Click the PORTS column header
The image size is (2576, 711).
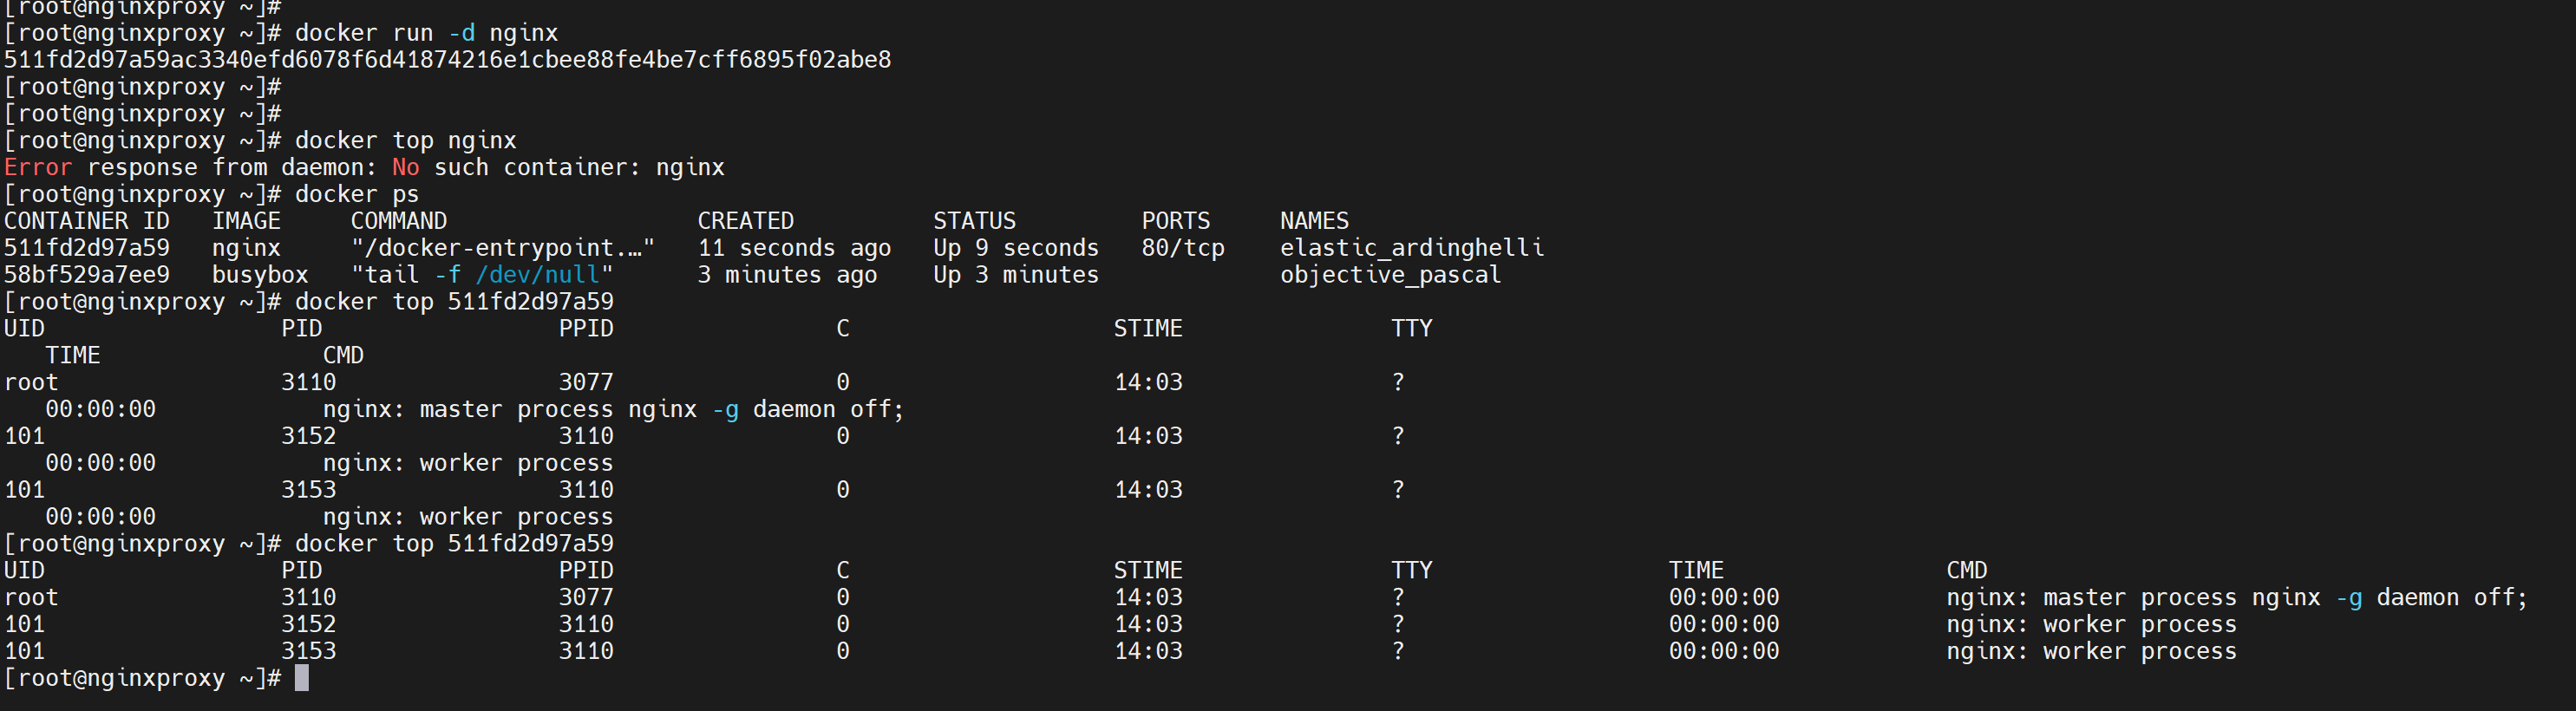tap(1175, 221)
